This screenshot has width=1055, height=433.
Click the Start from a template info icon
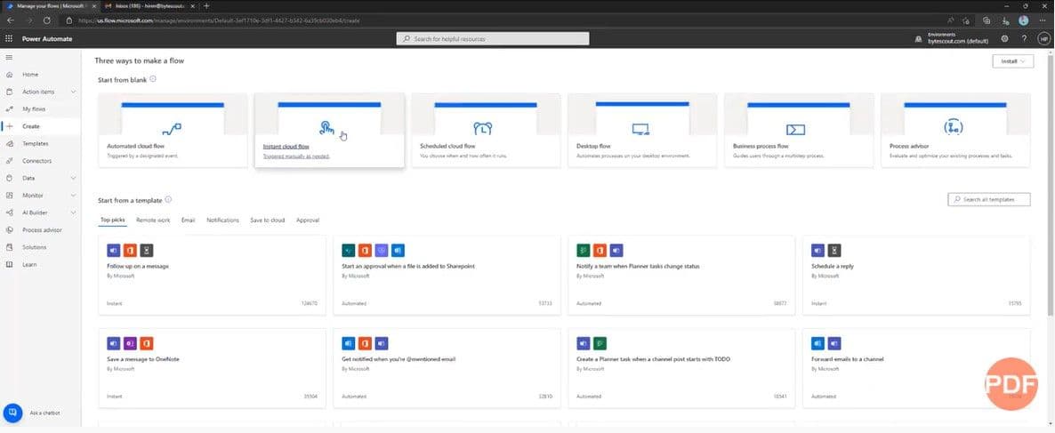click(x=168, y=200)
